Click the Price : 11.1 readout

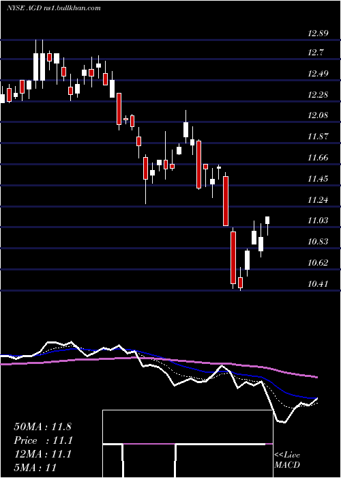[42, 440]
